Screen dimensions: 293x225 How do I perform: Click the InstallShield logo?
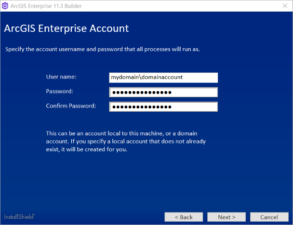click(19, 217)
